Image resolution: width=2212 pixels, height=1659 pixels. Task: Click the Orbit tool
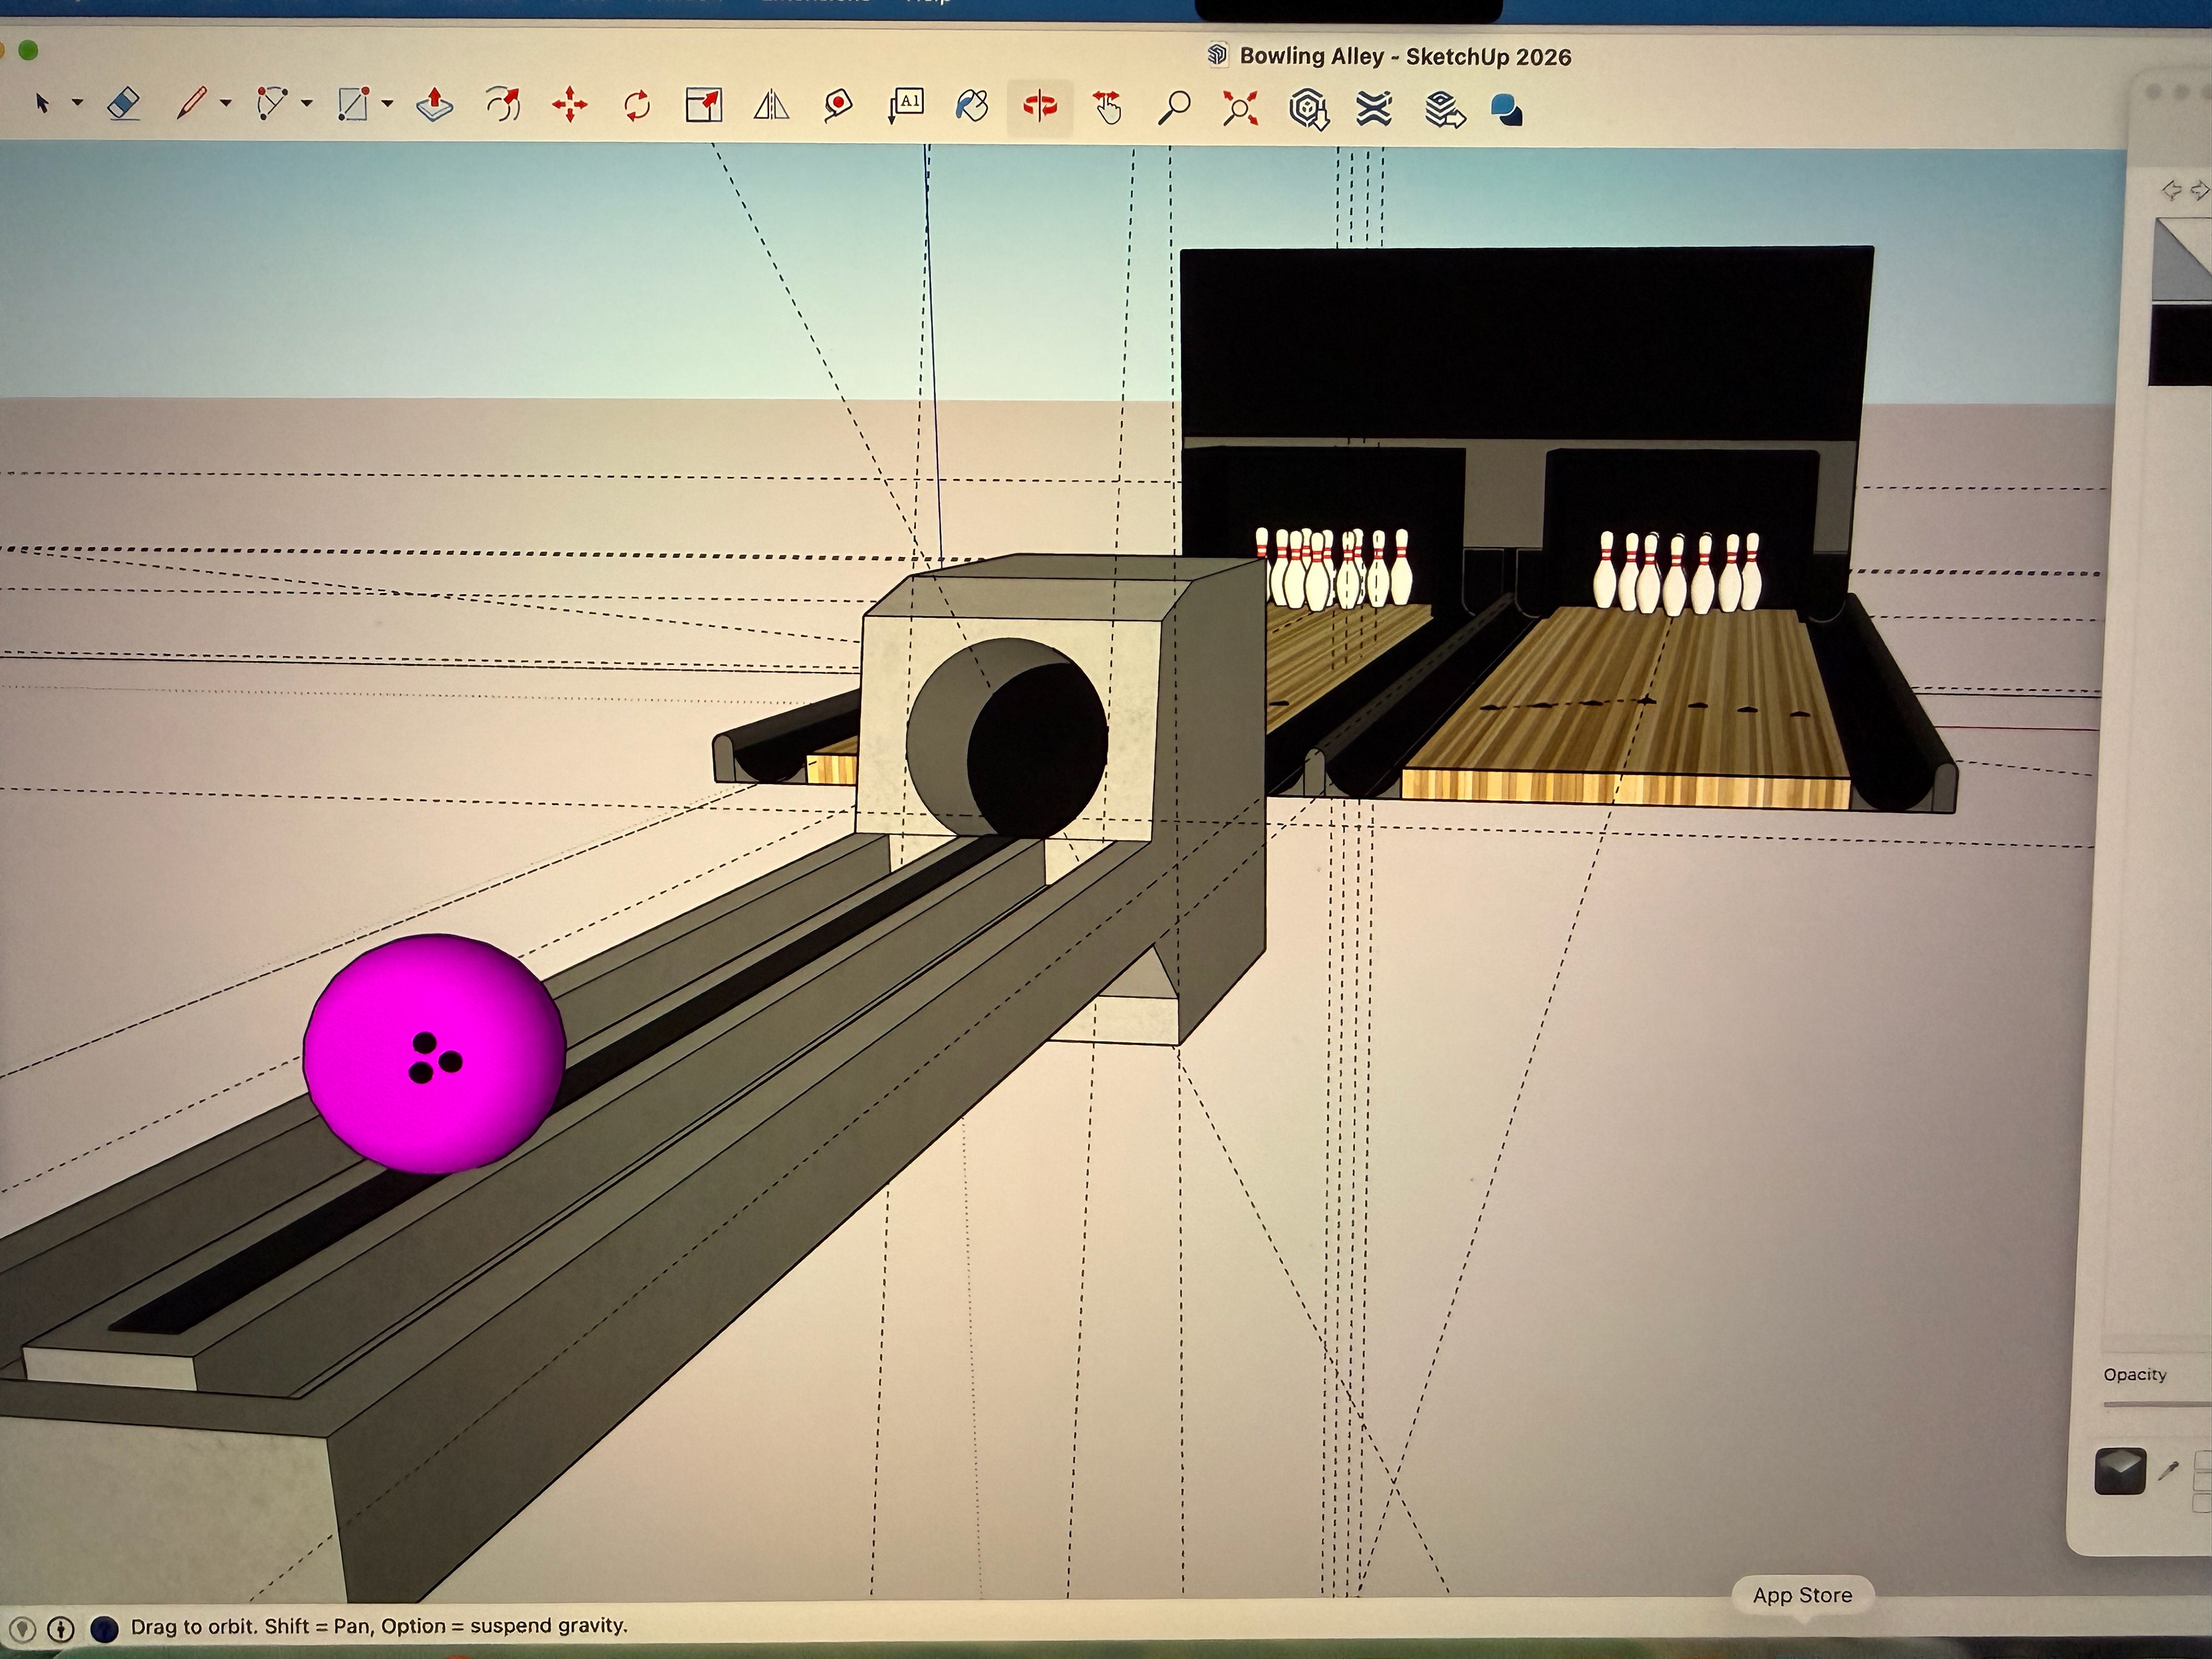1040,105
